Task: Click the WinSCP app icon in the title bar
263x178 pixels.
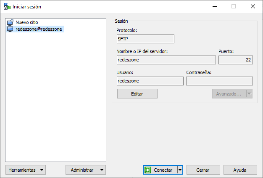Action: [x=7, y=6]
